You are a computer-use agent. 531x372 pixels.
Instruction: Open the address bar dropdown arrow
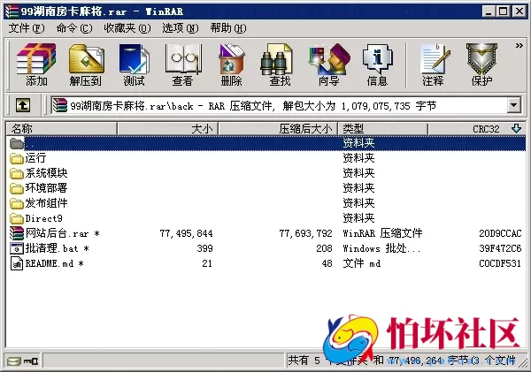[x=513, y=105]
